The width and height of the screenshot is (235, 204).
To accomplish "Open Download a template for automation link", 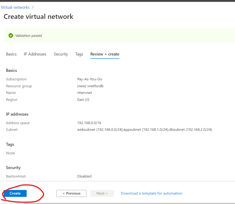I will pyautogui.click(x=152, y=193).
